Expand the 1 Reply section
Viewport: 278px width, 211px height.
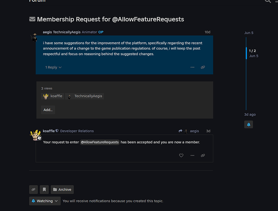click(53, 67)
